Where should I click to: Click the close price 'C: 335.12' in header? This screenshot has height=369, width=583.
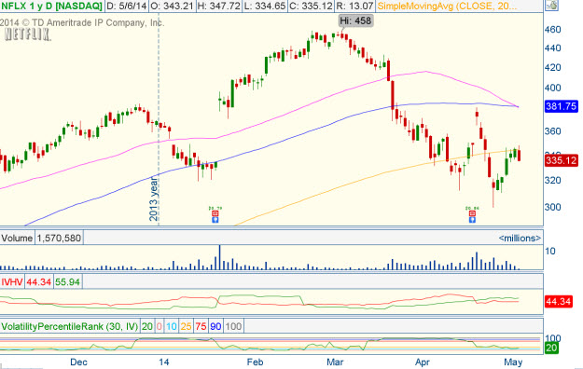click(311, 6)
